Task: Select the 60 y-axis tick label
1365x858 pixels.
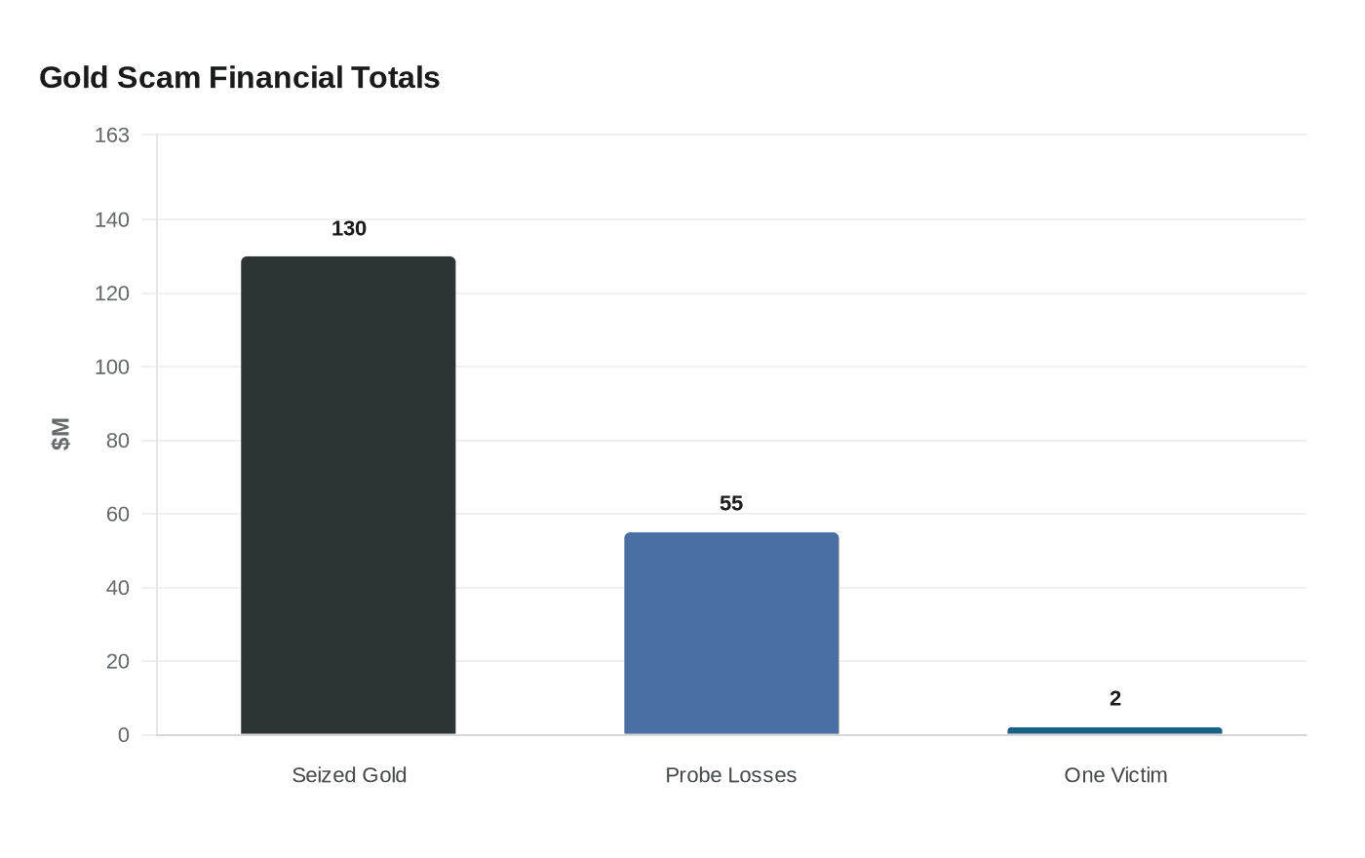Action: 117,514
